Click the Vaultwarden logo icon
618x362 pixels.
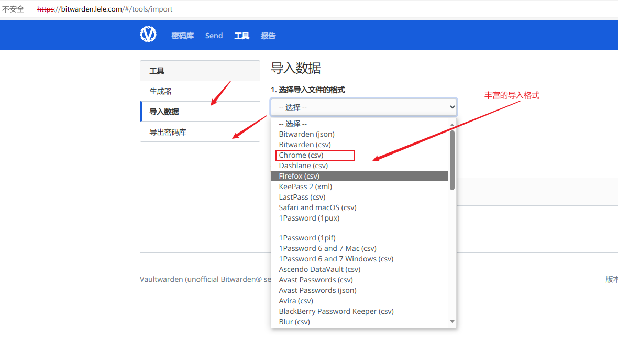pos(148,34)
